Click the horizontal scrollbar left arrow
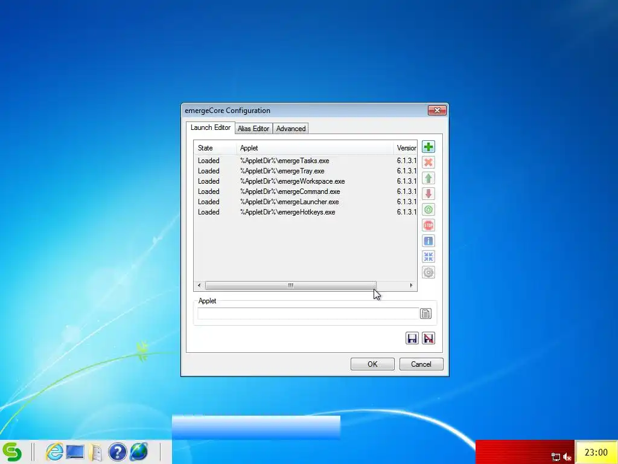618x464 pixels. tap(199, 285)
